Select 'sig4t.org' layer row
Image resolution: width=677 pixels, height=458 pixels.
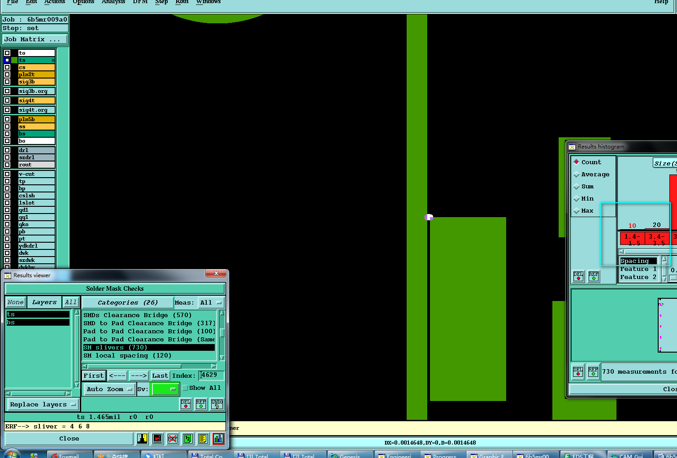(36, 110)
